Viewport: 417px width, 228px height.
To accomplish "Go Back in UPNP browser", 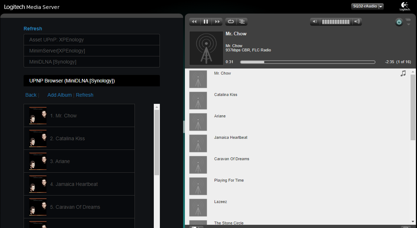I will point(31,95).
